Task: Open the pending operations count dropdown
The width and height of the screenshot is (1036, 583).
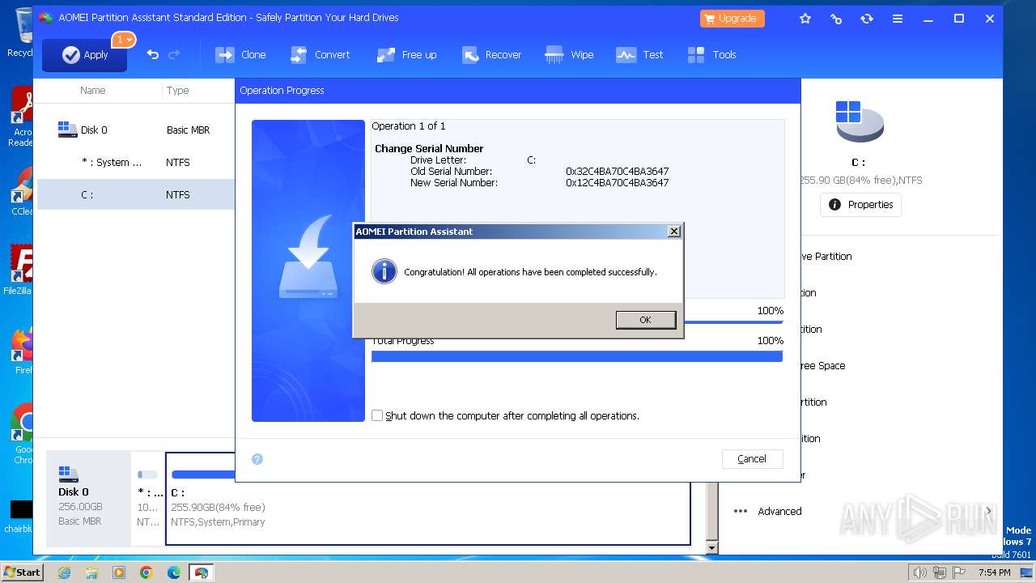Action: [x=124, y=40]
